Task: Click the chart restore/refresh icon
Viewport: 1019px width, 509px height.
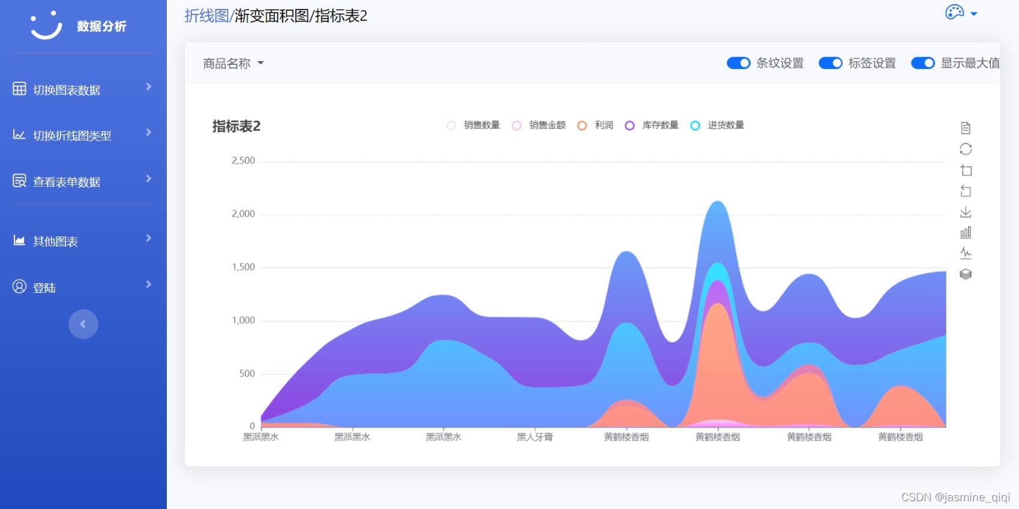Action: [x=966, y=149]
